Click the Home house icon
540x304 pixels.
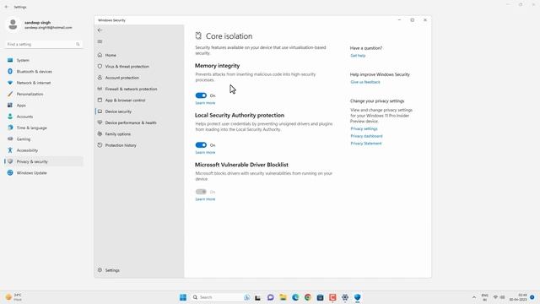100,55
